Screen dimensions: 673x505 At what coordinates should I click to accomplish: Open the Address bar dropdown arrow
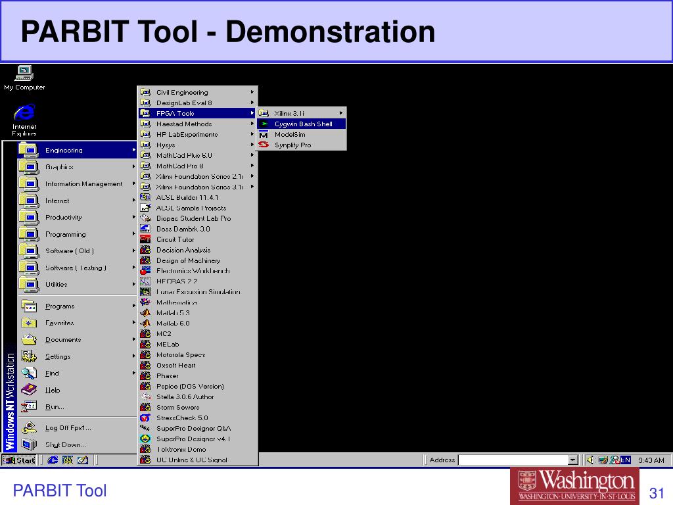coord(572,460)
